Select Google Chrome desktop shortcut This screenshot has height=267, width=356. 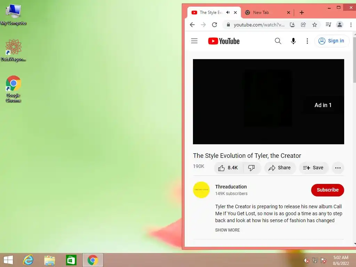(x=14, y=89)
